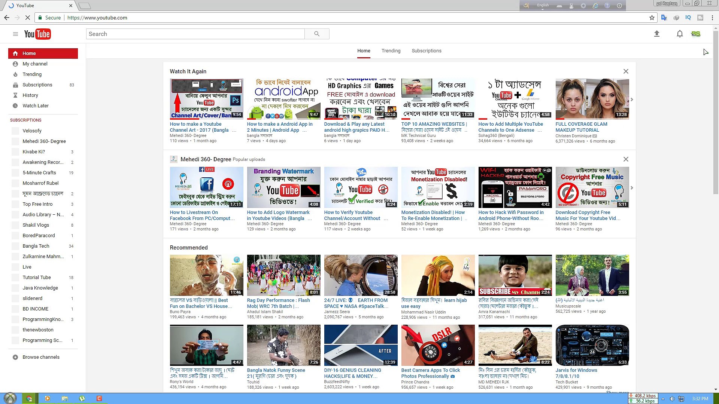
Task: Dismiss the Mehedi 360-Degree shelf
Action: 626,159
